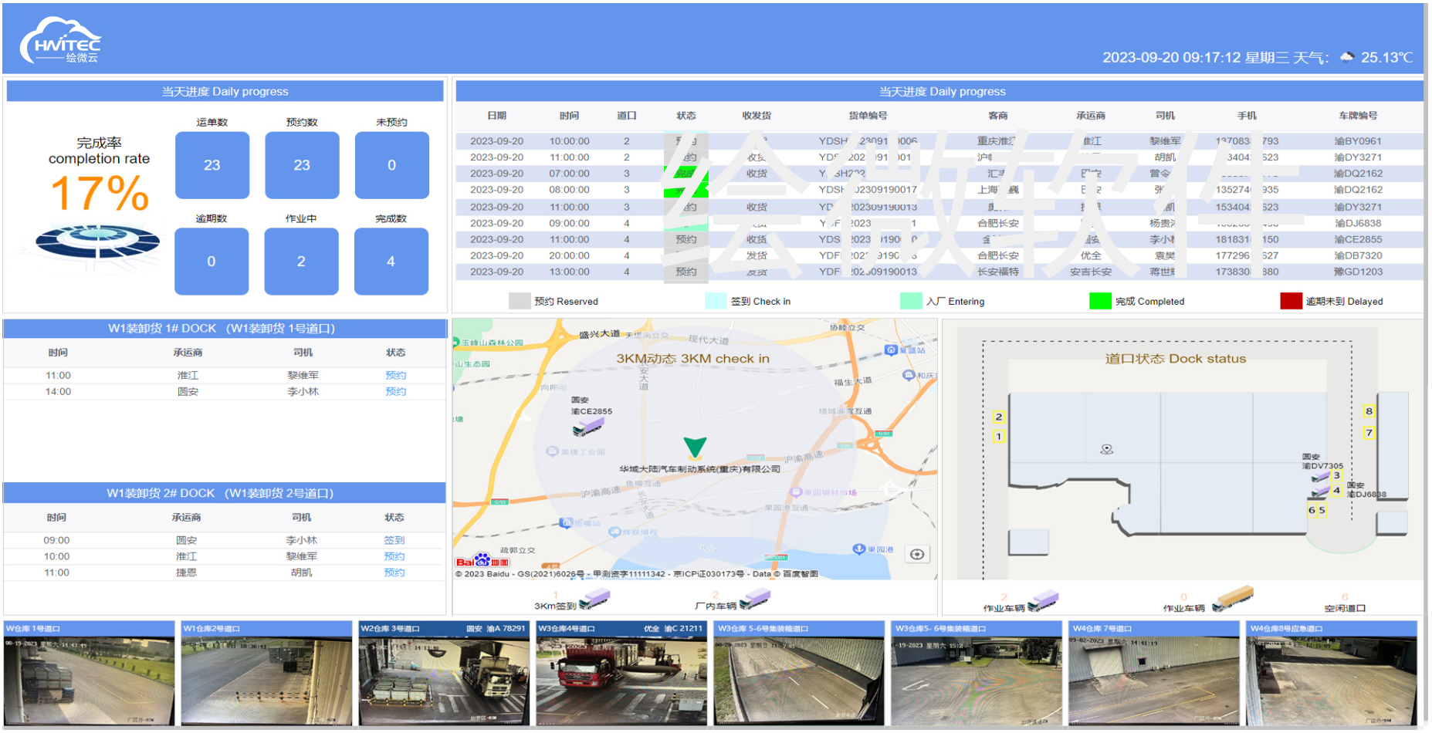Click the 厂内车辆 truck icon

coord(754,599)
